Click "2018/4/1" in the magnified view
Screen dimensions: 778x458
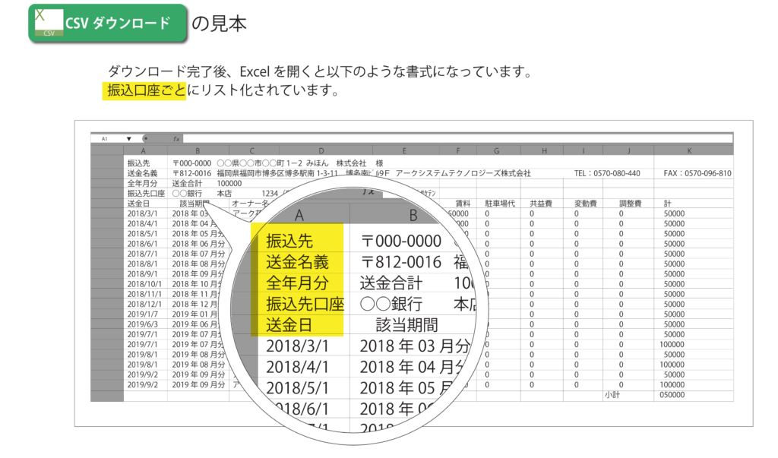click(x=297, y=367)
